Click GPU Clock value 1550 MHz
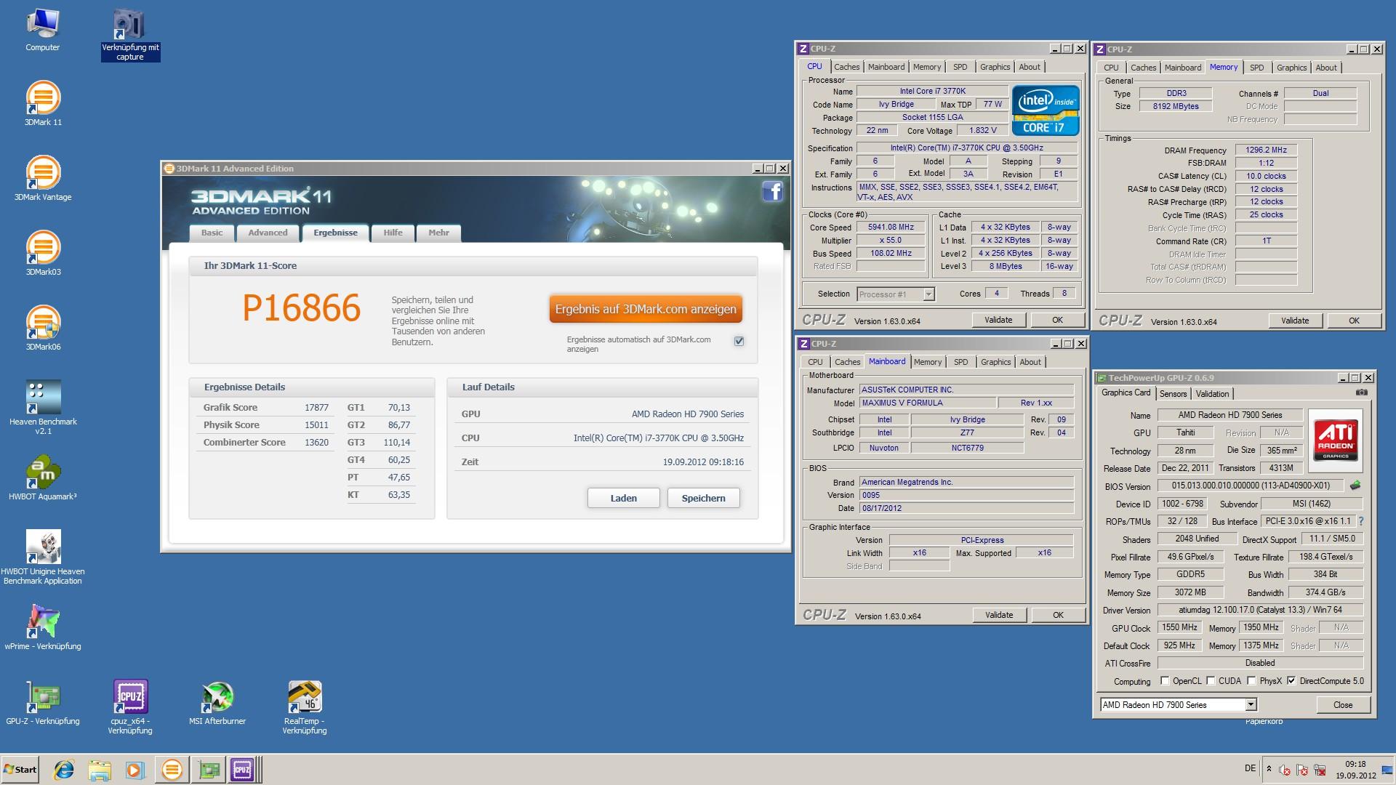This screenshot has height=785, width=1396. click(x=1179, y=627)
